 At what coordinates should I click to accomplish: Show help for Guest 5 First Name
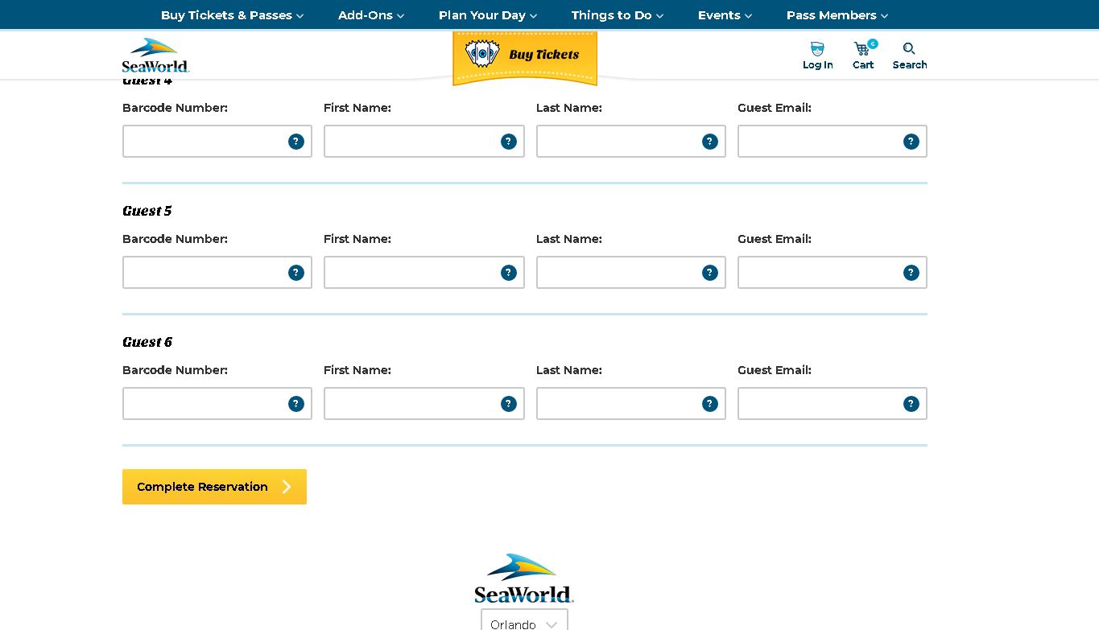pyautogui.click(x=509, y=273)
